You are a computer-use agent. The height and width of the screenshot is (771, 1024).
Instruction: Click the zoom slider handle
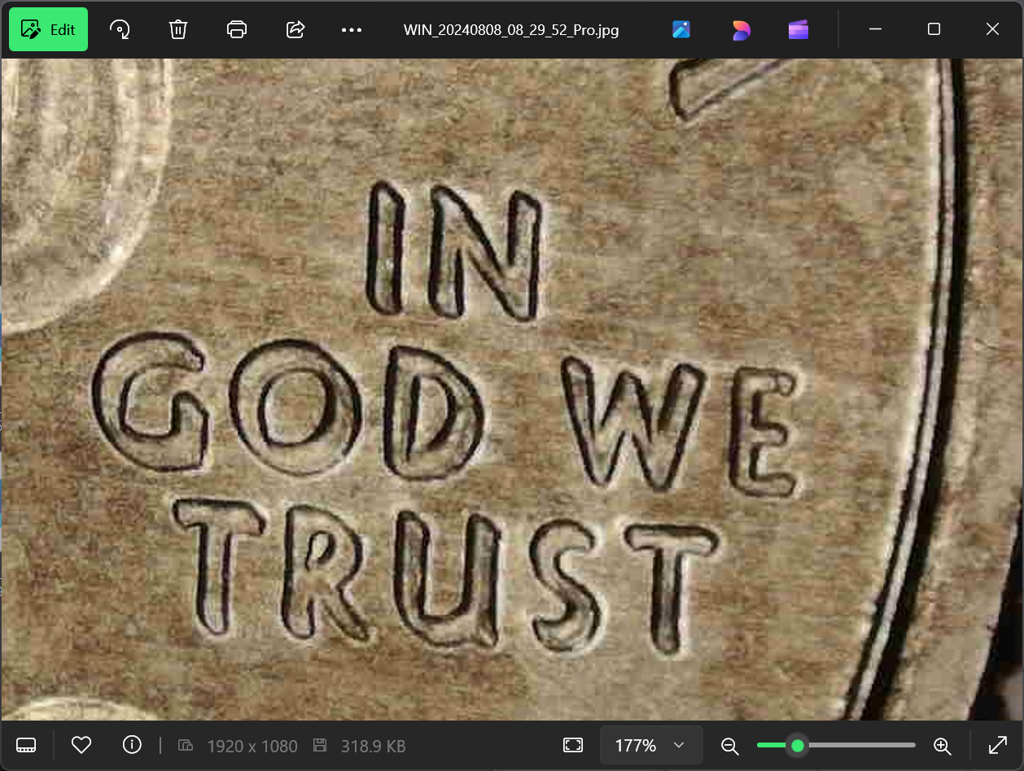(x=798, y=745)
